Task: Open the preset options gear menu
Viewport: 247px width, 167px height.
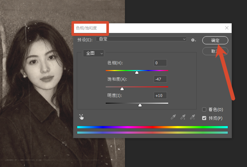Action: [193, 40]
